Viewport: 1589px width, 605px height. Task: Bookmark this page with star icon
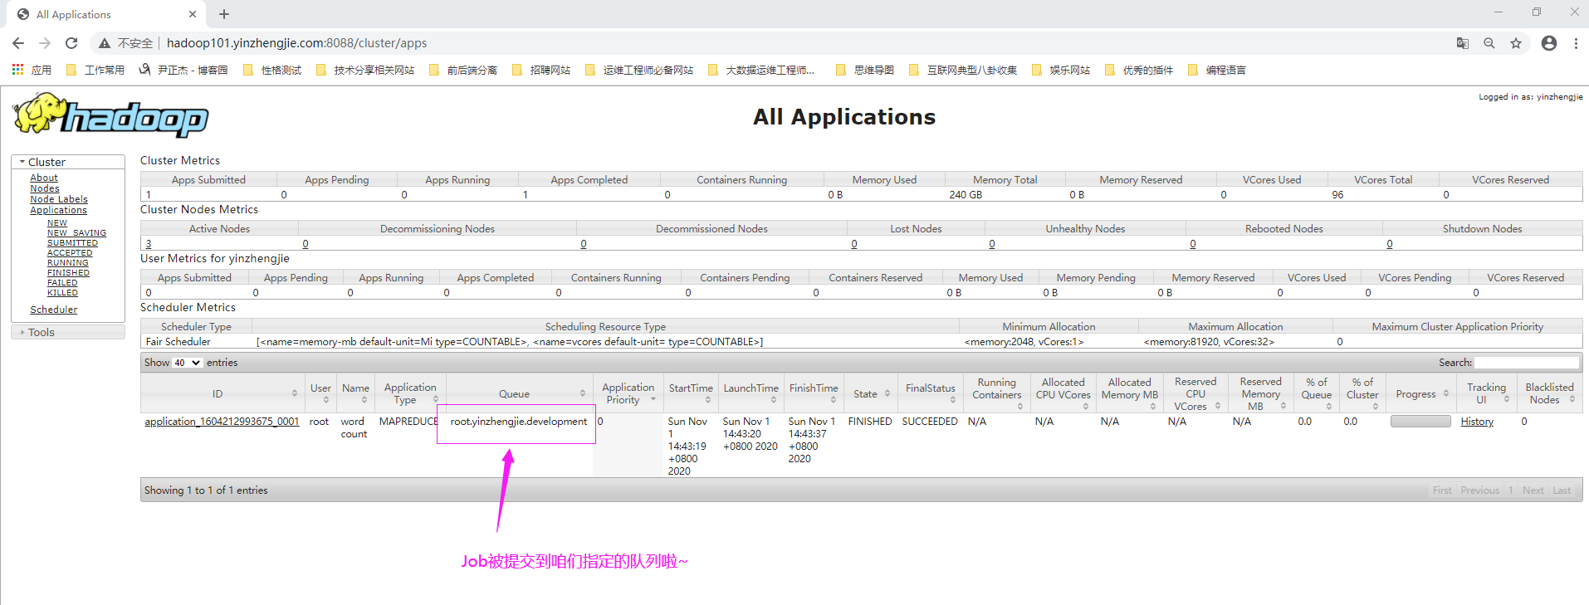click(1516, 43)
